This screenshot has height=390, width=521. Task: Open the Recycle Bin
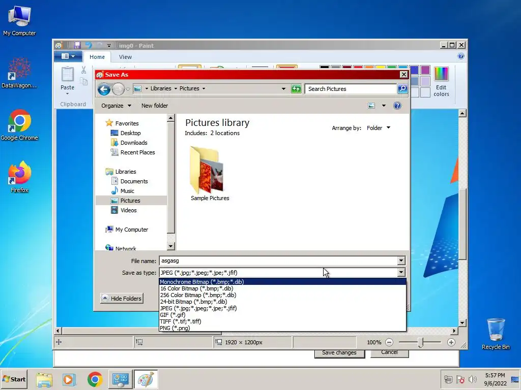tap(496, 334)
